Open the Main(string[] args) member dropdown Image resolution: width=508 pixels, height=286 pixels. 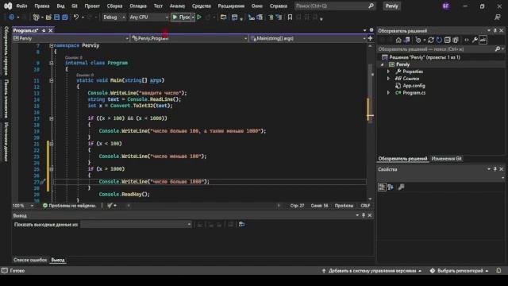(x=309, y=38)
